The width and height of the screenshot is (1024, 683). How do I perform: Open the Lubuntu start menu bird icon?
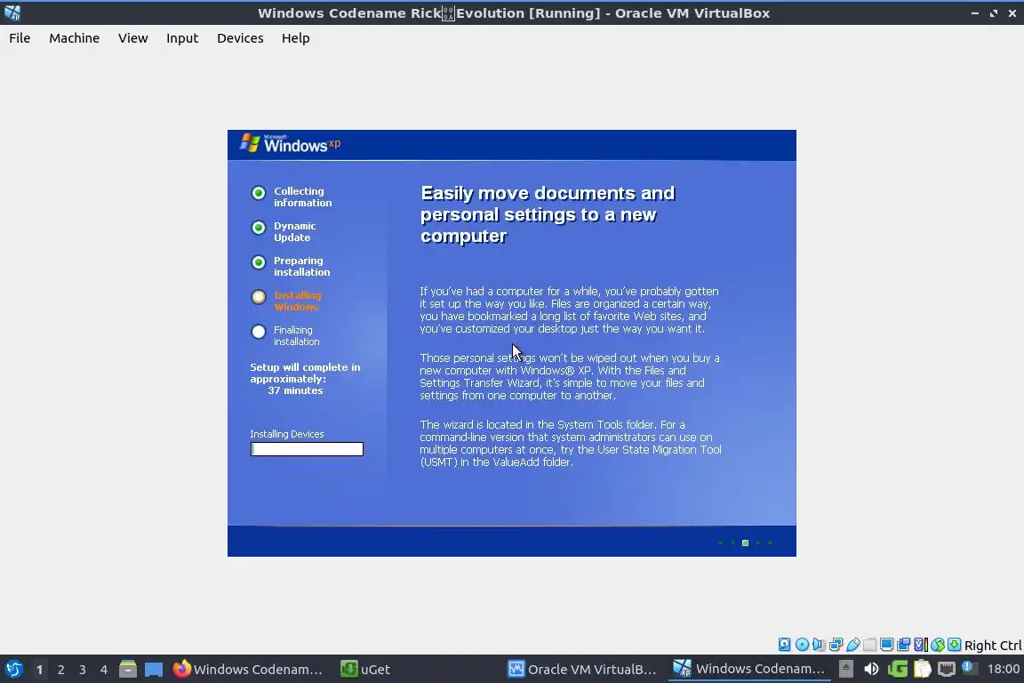pos(13,670)
